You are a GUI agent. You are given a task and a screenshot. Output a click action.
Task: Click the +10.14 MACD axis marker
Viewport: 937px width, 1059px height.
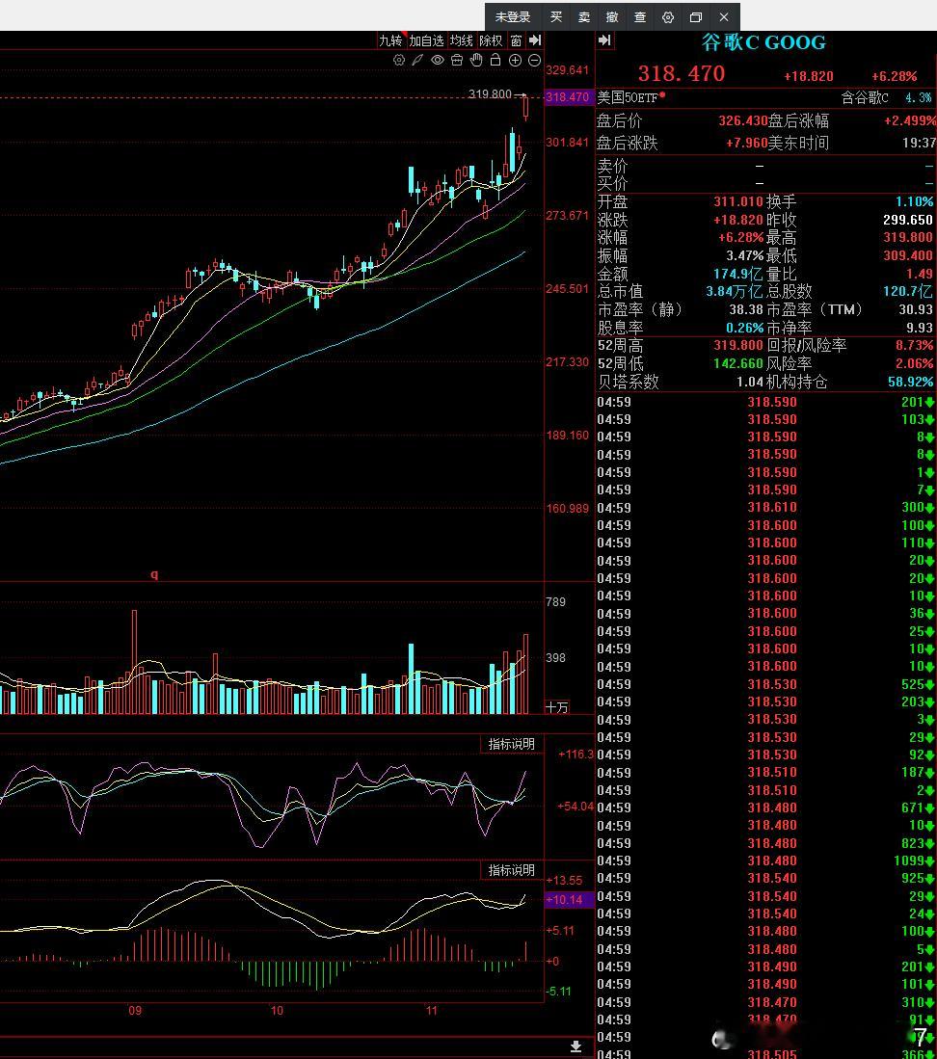(569, 900)
